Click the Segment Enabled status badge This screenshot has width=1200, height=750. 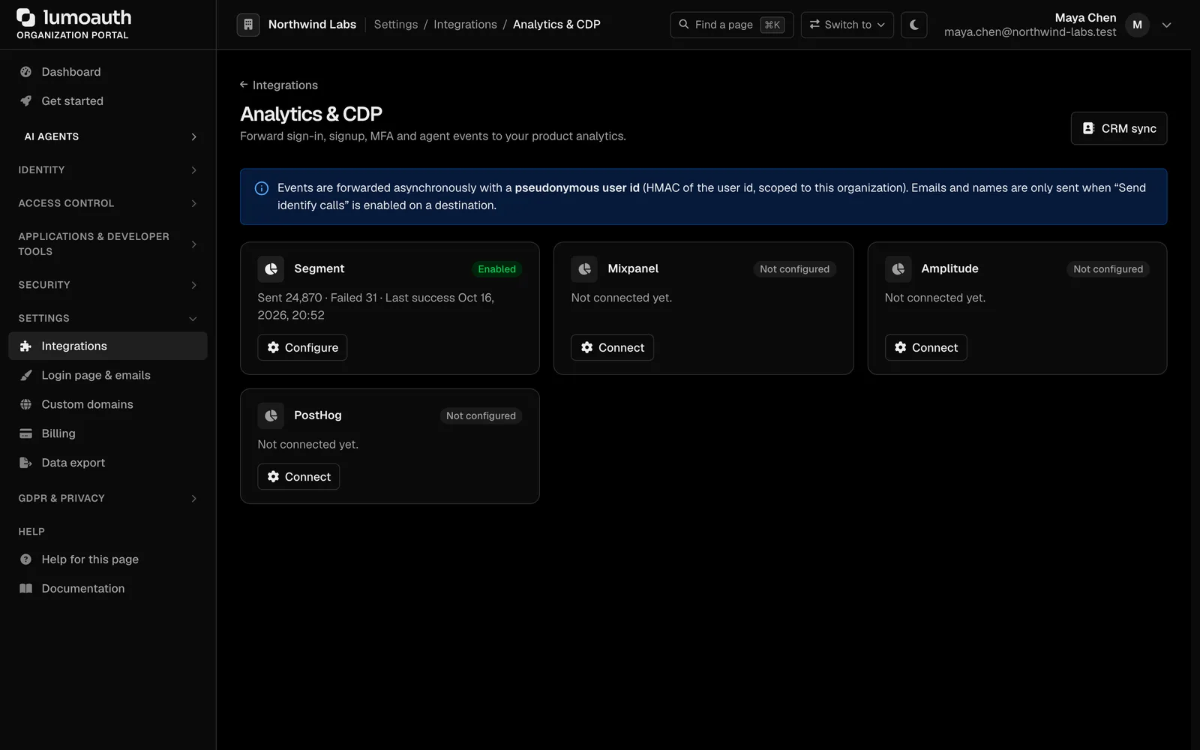496,269
